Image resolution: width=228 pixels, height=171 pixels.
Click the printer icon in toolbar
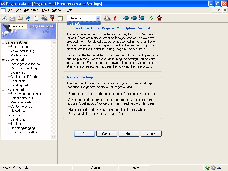[x=107, y=18]
